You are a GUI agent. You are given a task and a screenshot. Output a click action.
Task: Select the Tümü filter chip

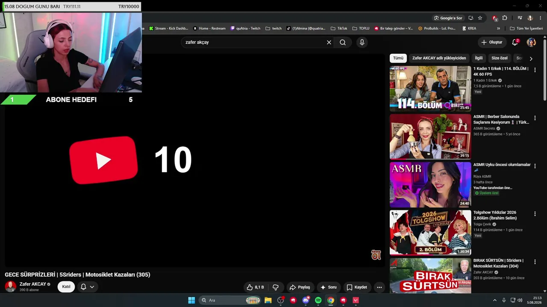click(x=398, y=58)
